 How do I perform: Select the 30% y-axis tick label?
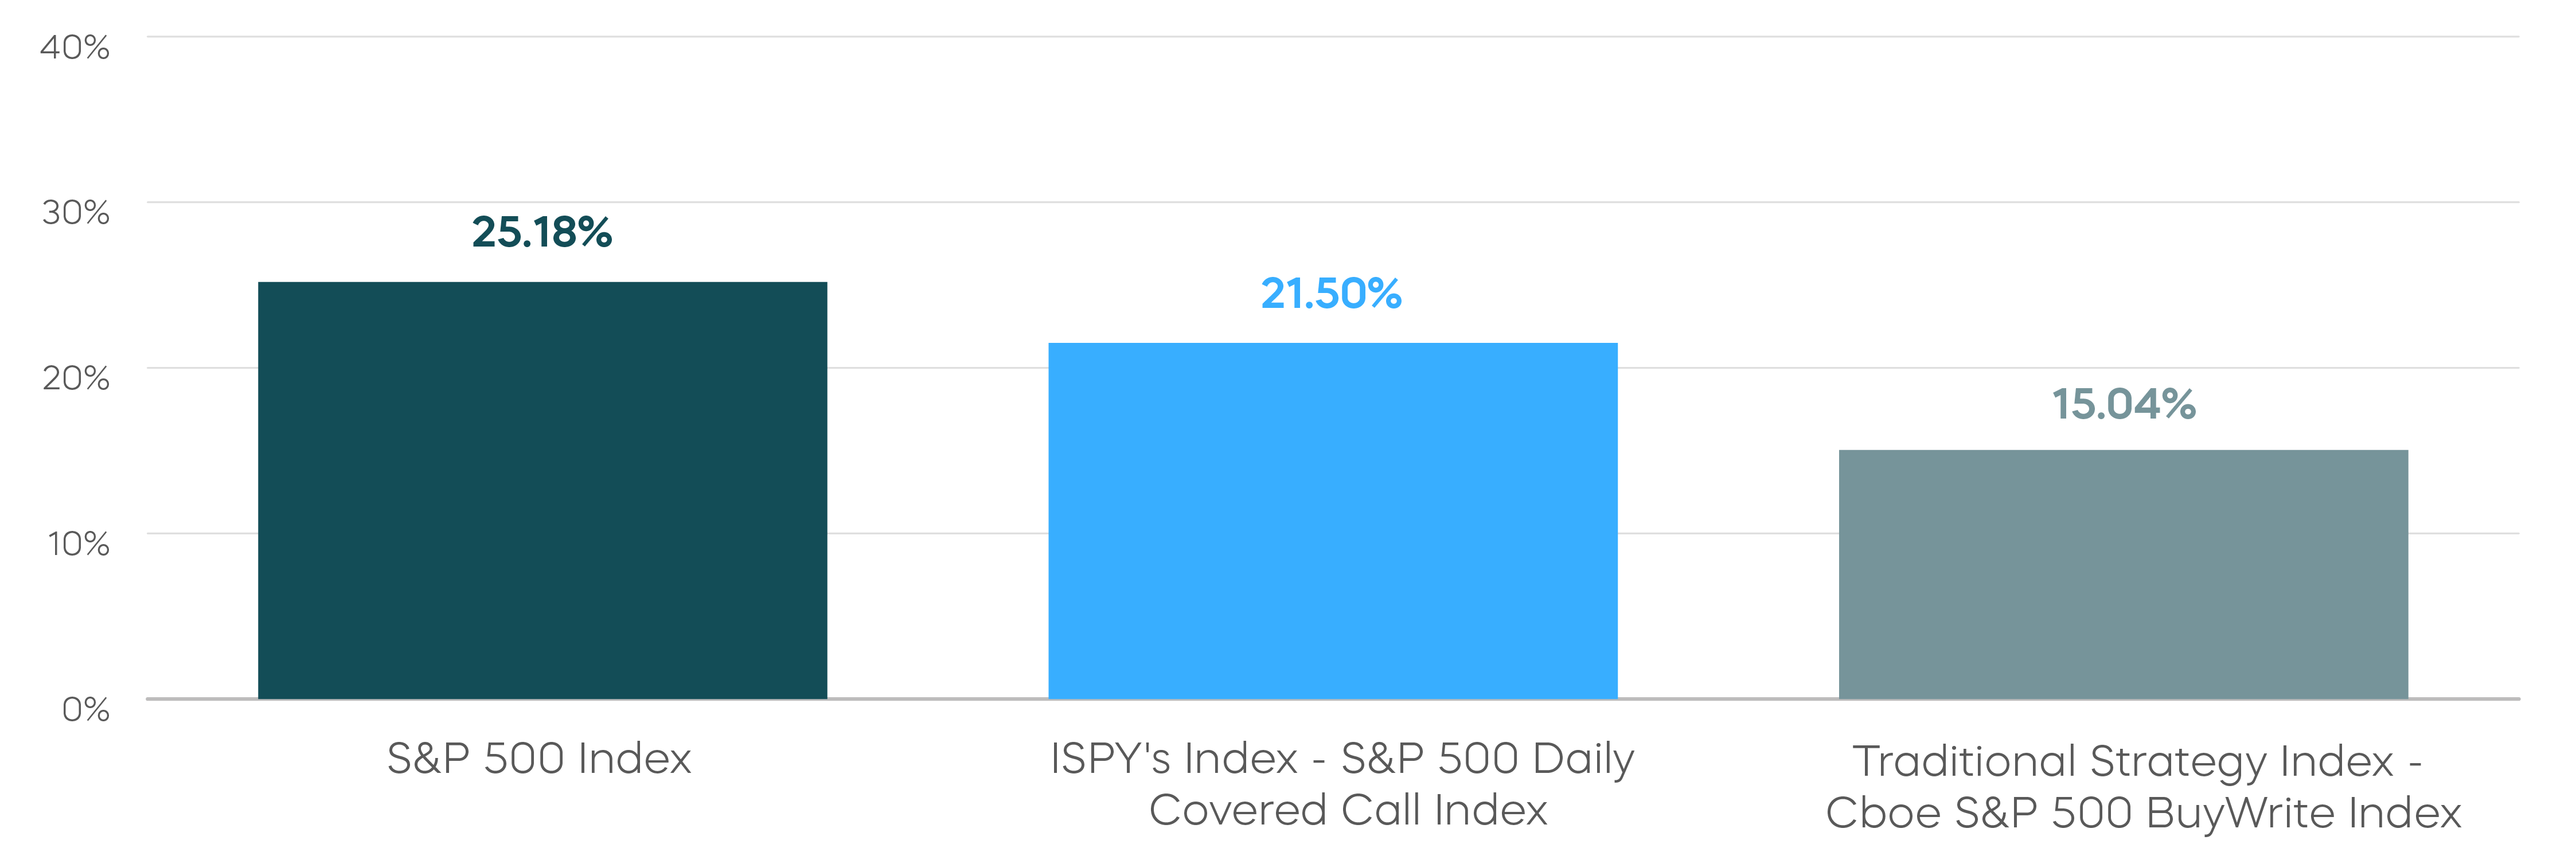click(75, 212)
